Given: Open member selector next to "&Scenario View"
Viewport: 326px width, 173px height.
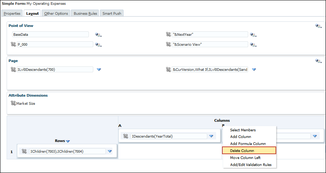Looking at the screenshot, I should [x=253, y=45].
